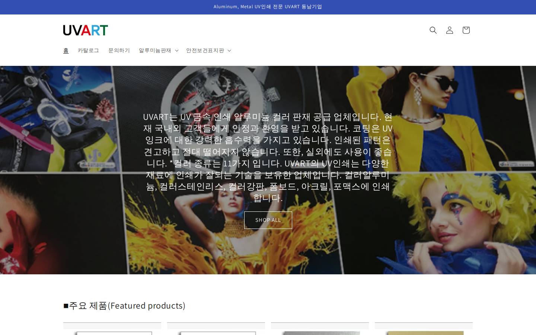536x335 pixels.
Task: Open the third featured product with silver plate
Action: click(320, 329)
